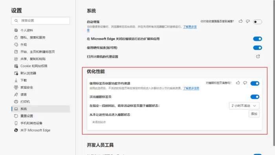Click the magnifier icon in settings search
The width and height of the screenshot is (275, 155).
pyautogui.click(x=16, y=20)
